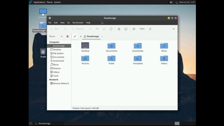The height and width of the screenshot is (126, 224).
Task: Open Applications menu in top panel
Action: (x=40, y=2)
